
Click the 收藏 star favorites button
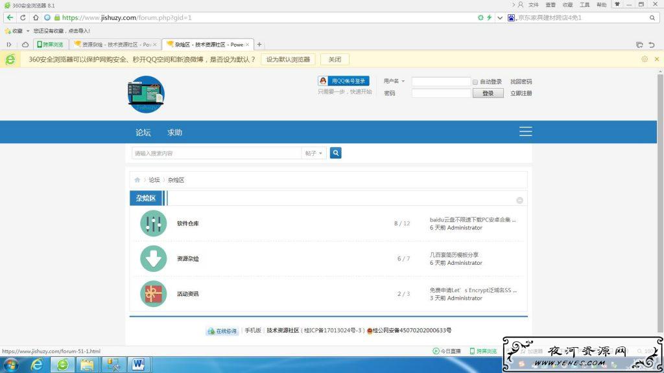[x=13, y=31]
